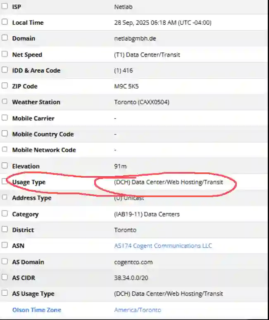Check the ZIP Code checkbox
The image size is (269, 320).
(x=5, y=86)
